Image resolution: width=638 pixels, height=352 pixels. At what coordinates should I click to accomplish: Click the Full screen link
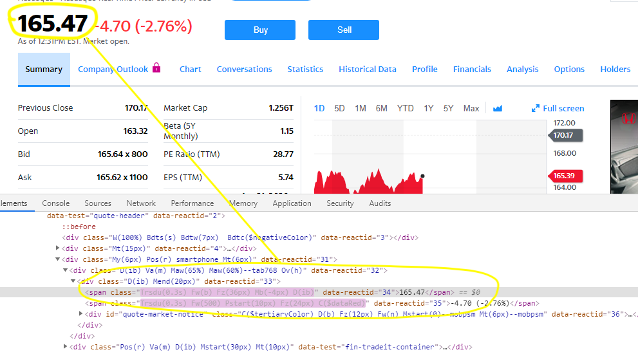pyautogui.click(x=563, y=108)
